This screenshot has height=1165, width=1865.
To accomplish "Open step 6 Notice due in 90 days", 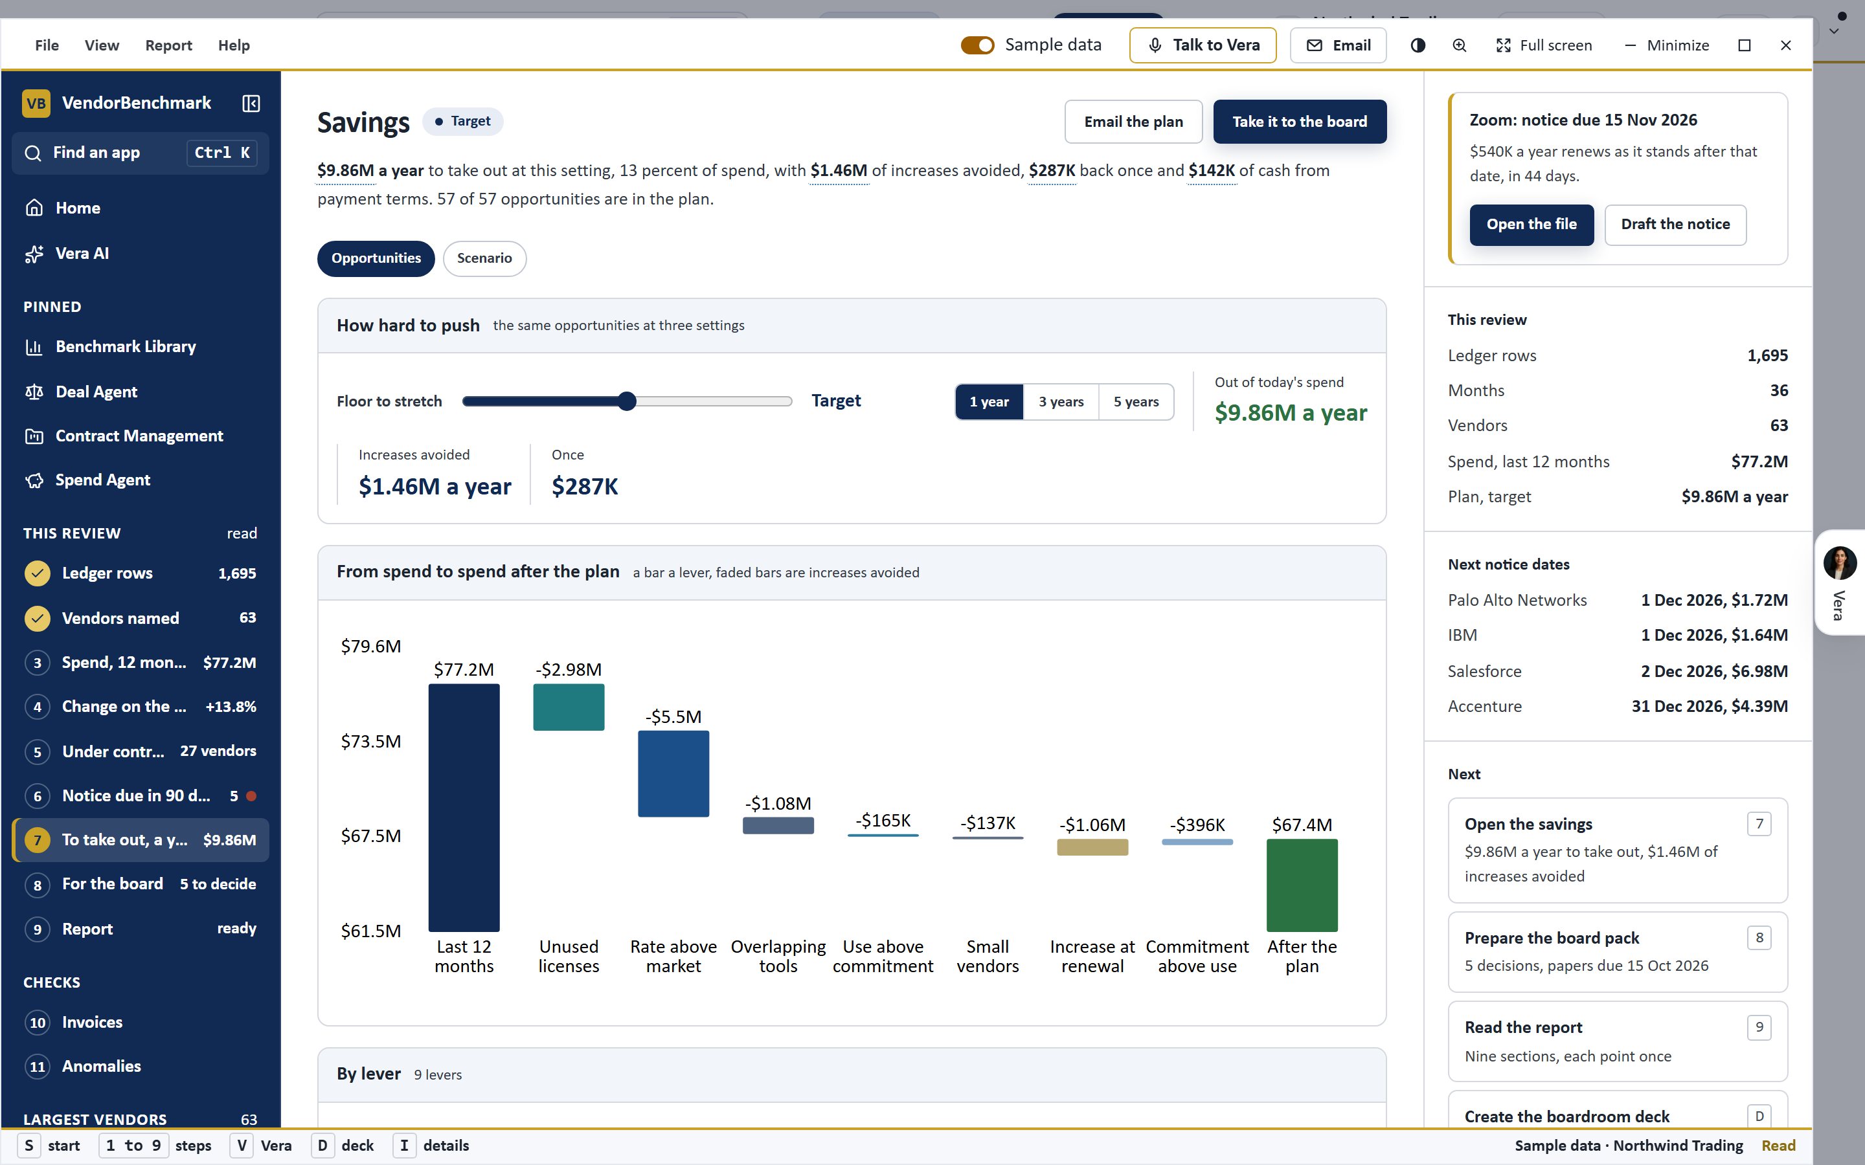I will click(x=141, y=796).
